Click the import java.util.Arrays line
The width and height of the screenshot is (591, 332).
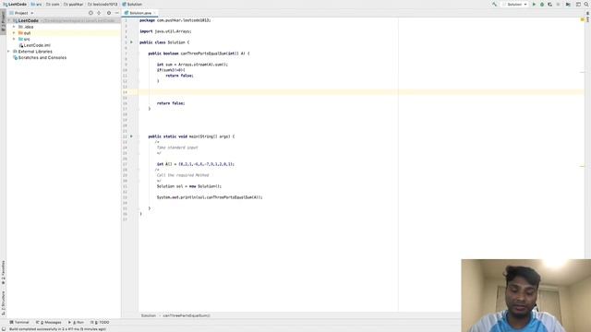165,31
